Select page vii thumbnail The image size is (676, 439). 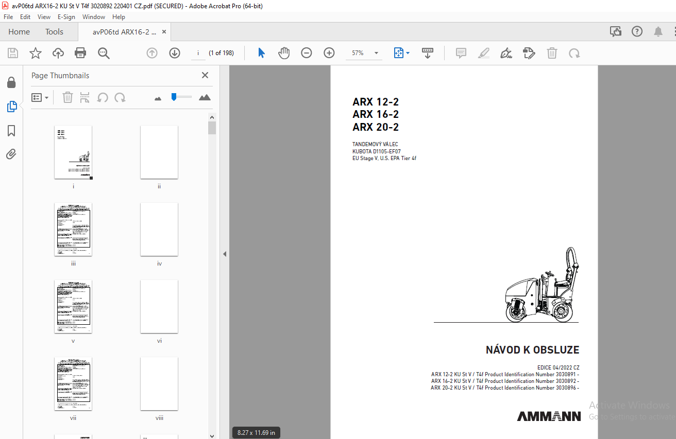(x=73, y=384)
